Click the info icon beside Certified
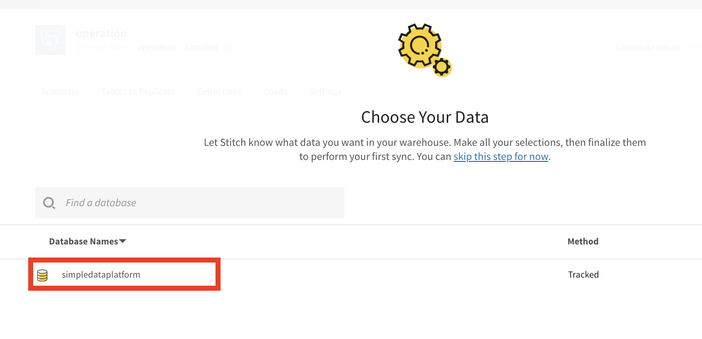This screenshot has width=702, height=339. (x=227, y=48)
